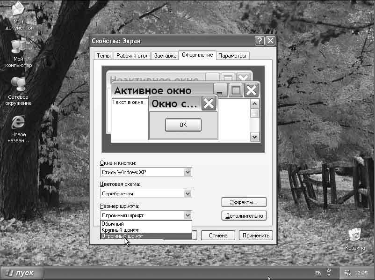This screenshot has height=280, width=375.
Task: Select Крупный шрифт in the font size list
Action: tap(120, 230)
